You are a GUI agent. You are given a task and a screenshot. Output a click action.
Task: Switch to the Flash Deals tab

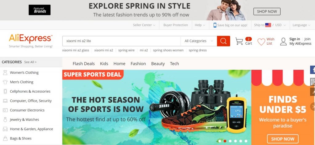pos(84,64)
